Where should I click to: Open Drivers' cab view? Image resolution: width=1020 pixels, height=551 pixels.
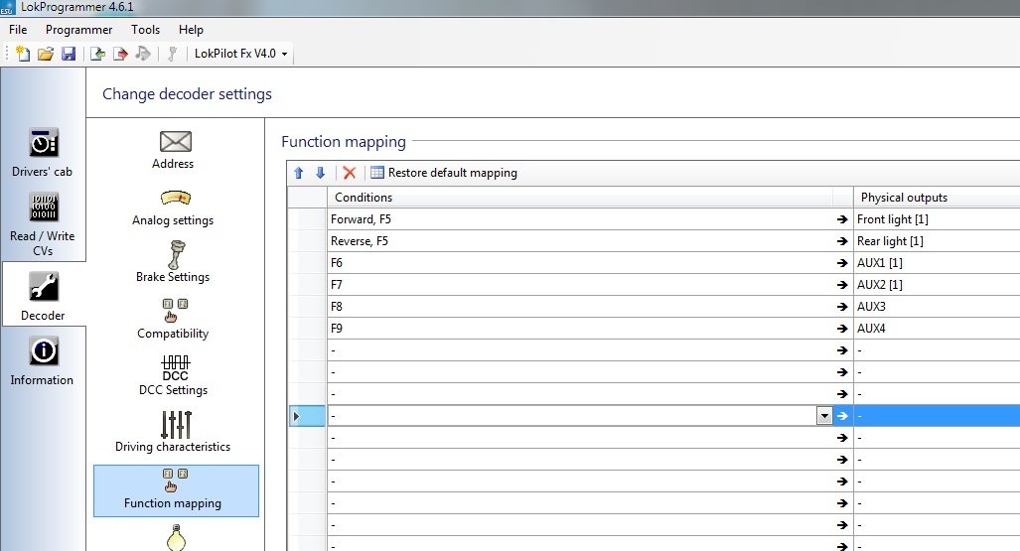coord(43,154)
